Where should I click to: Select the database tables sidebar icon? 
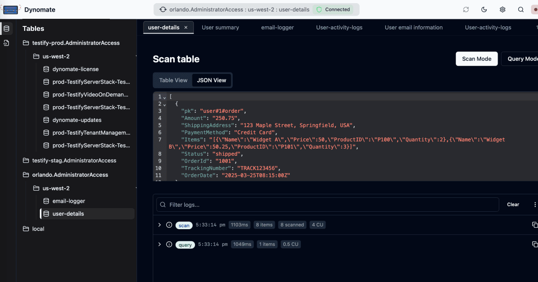6,29
